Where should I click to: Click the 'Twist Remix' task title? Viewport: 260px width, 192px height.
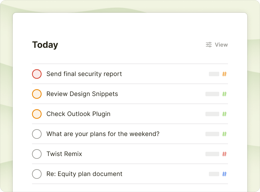(x=64, y=154)
